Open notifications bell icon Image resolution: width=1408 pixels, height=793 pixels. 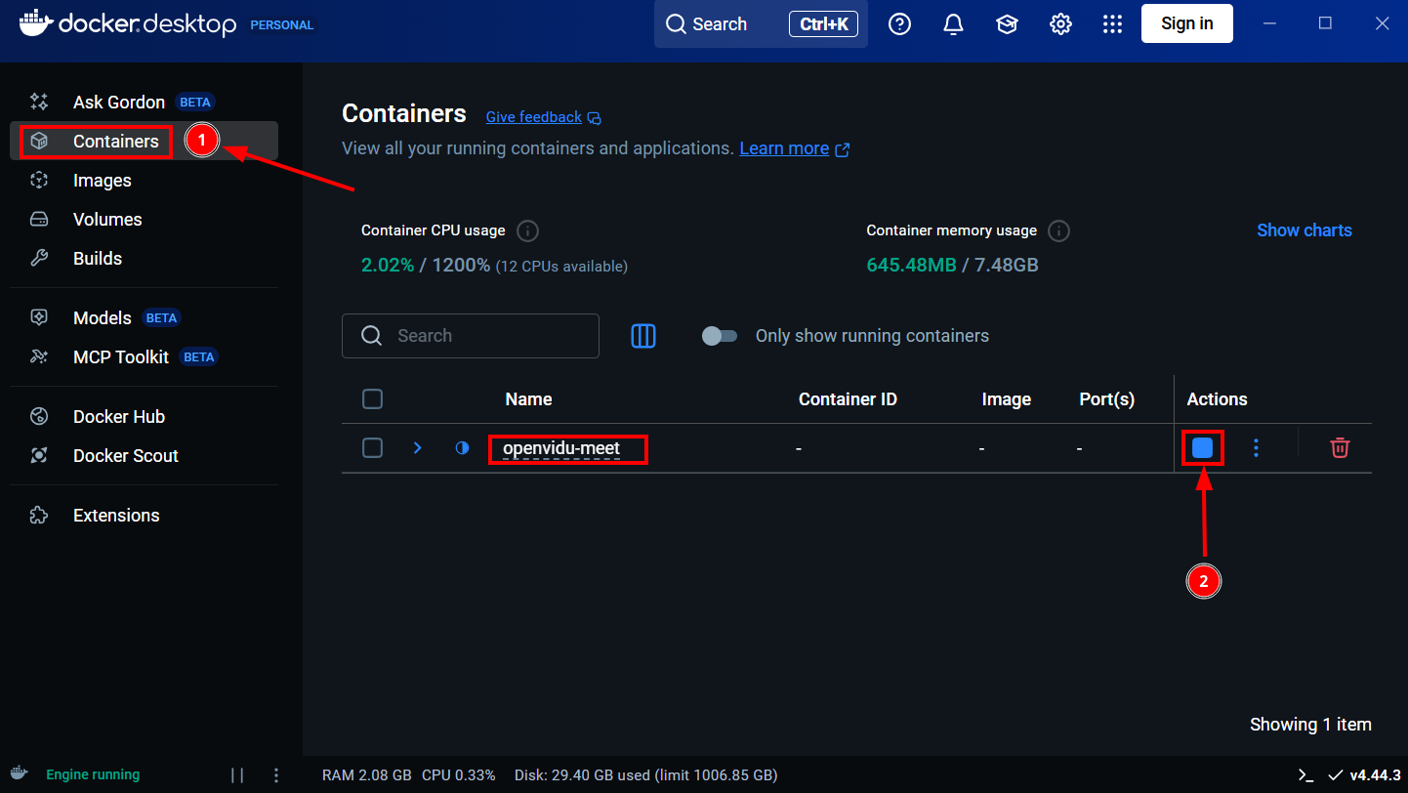pyautogui.click(x=953, y=24)
